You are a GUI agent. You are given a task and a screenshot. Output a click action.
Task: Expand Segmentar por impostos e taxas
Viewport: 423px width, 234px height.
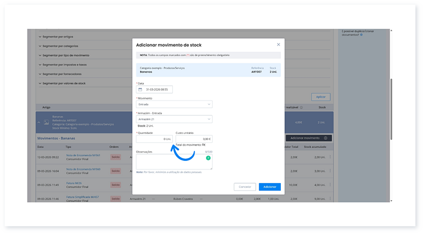click(x=62, y=65)
